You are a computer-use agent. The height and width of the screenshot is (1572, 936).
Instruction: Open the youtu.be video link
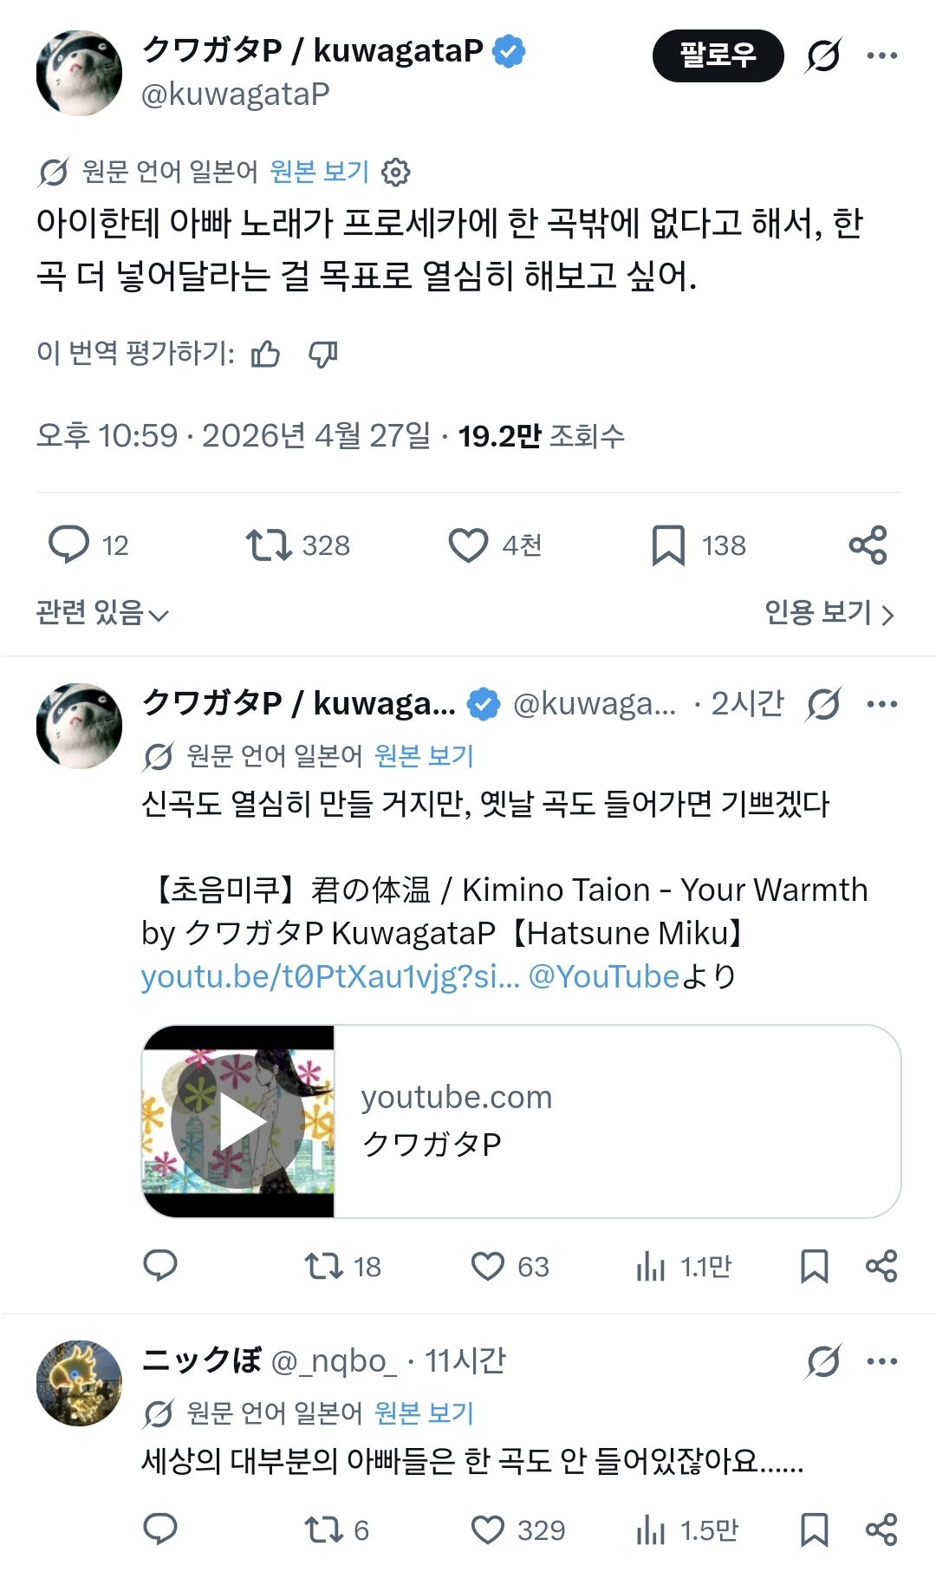(330, 977)
